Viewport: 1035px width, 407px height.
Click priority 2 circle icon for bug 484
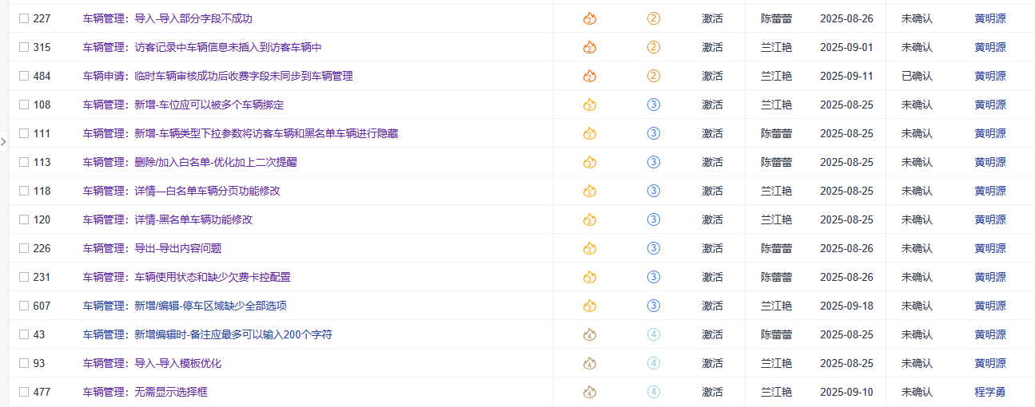[654, 76]
